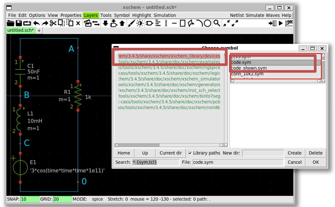335x207 pixels.
Task: Toggle the Library paths checkbox
Action: (x=190, y=153)
